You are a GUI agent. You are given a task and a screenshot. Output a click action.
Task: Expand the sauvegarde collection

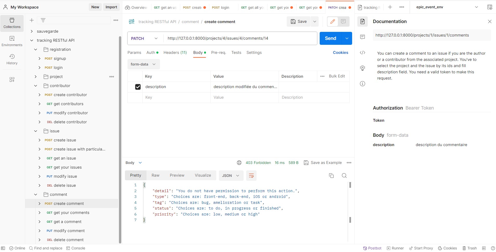tap(32, 31)
